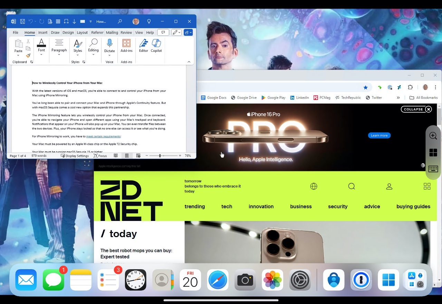Expand the Paste dropdown arrow
The width and height of the screenshot is (442, 304).
(18, 55)
